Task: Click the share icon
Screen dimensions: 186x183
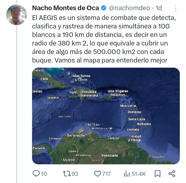Action: click(172, 174)
